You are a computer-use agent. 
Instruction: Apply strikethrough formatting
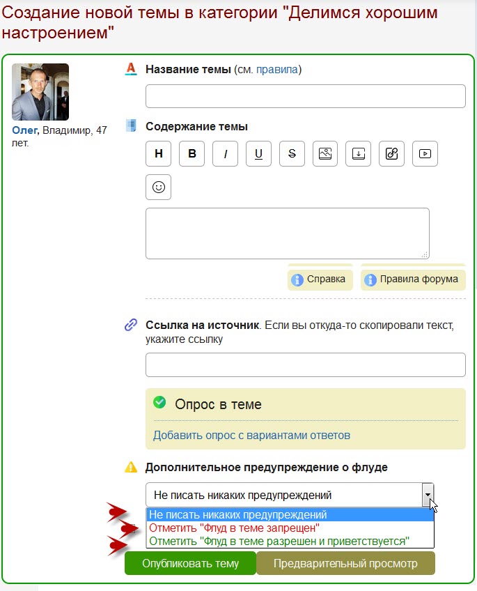click(292, 154)
